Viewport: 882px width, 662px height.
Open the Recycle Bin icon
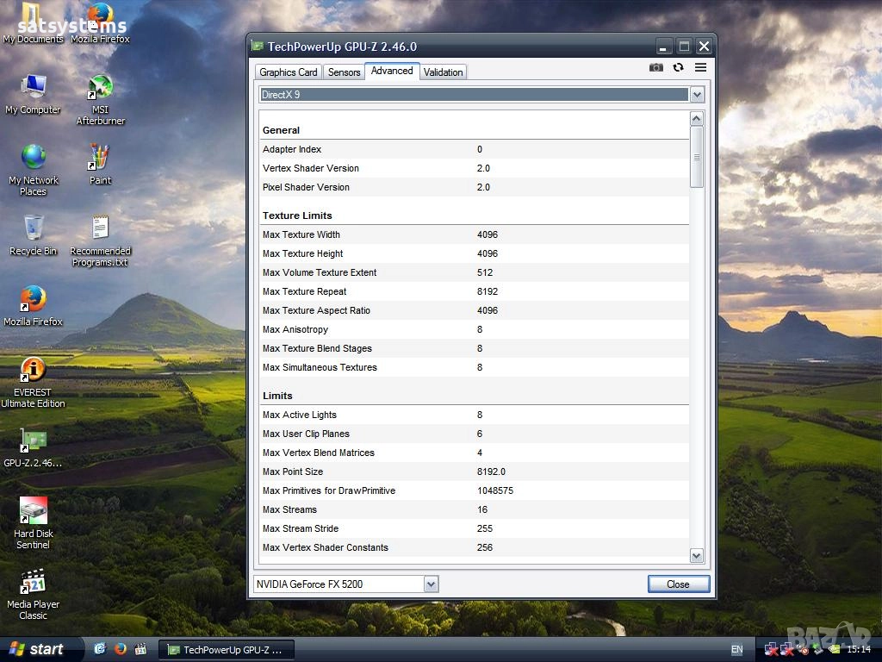(33, 229)
